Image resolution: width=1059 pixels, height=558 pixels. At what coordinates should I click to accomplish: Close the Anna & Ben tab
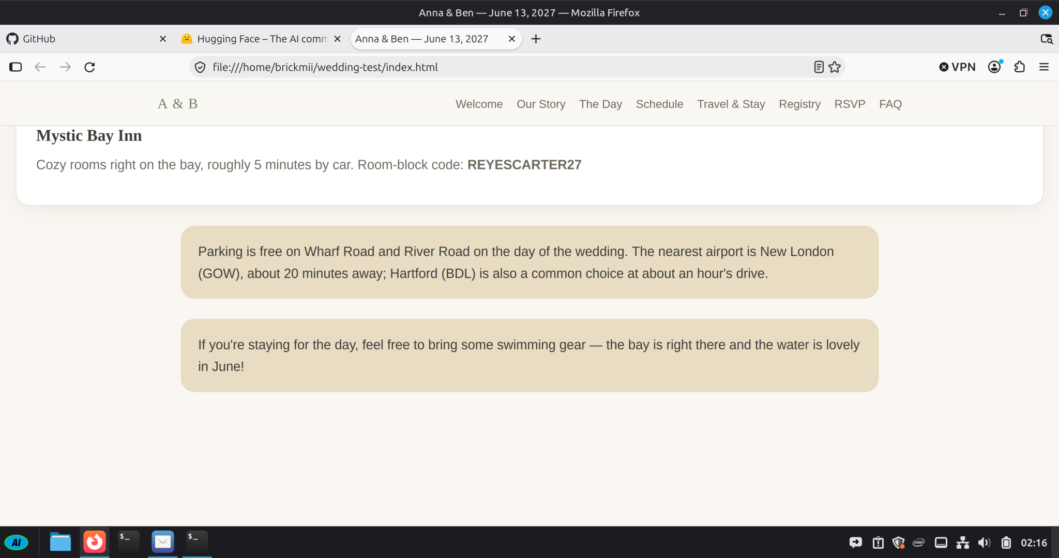point(512,39)
